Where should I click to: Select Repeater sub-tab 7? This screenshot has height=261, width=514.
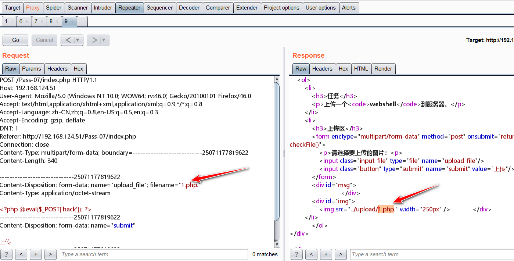coord(36,21)
